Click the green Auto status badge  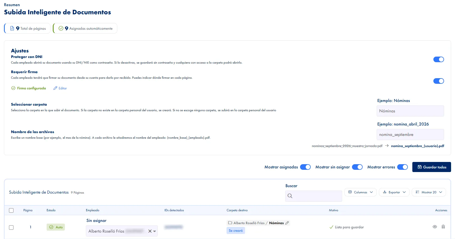tap(56, 227)
